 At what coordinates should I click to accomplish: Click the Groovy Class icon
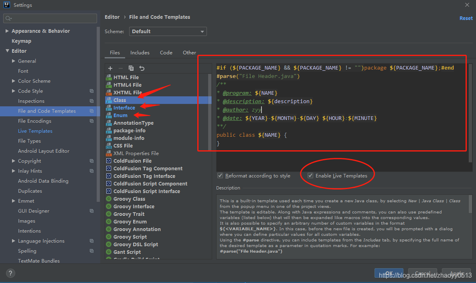click(x=109, y=199)
